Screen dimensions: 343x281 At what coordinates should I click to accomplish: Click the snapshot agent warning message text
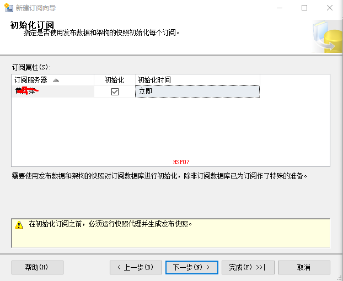coord(110,224)
